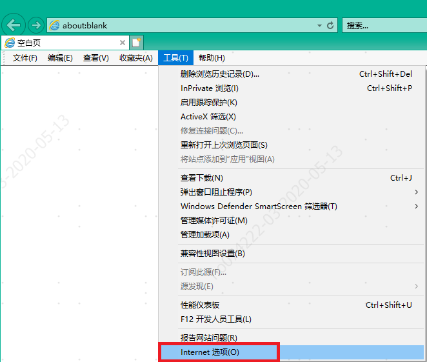Screen dimensions: 427x362
Task: Choose 删除浏览历史记录(D)... menu entry
Action: coord(291,74)
